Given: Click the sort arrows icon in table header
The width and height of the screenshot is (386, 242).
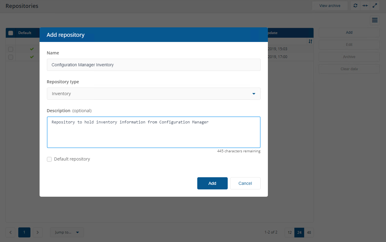Looking at the screenshot, I should click(310, 41).
